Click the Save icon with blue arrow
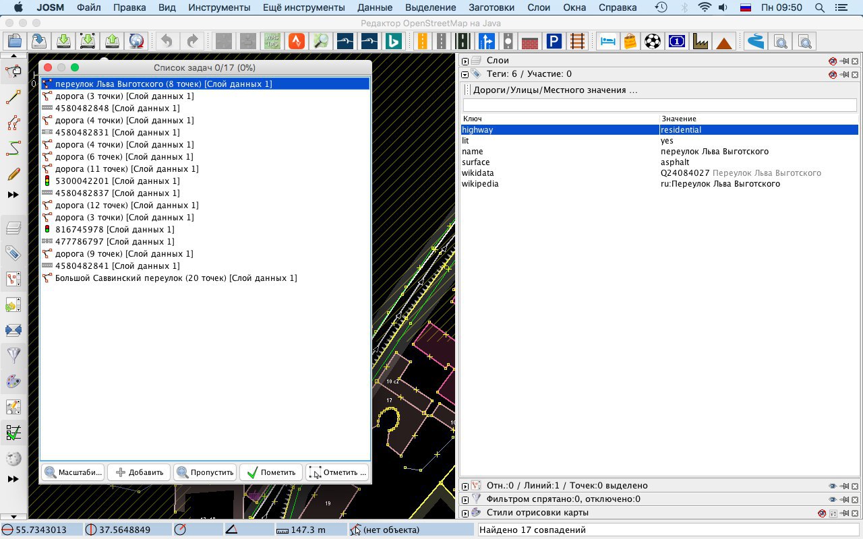This screenshot has height=539, width=863. coord(38,41)
